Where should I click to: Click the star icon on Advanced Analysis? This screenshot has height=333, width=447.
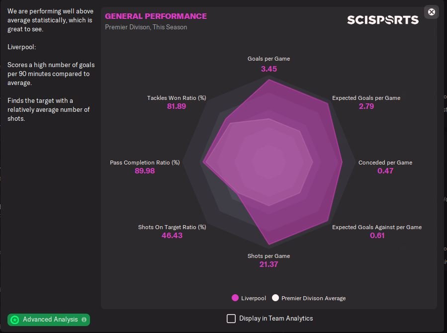pos(15,320)
